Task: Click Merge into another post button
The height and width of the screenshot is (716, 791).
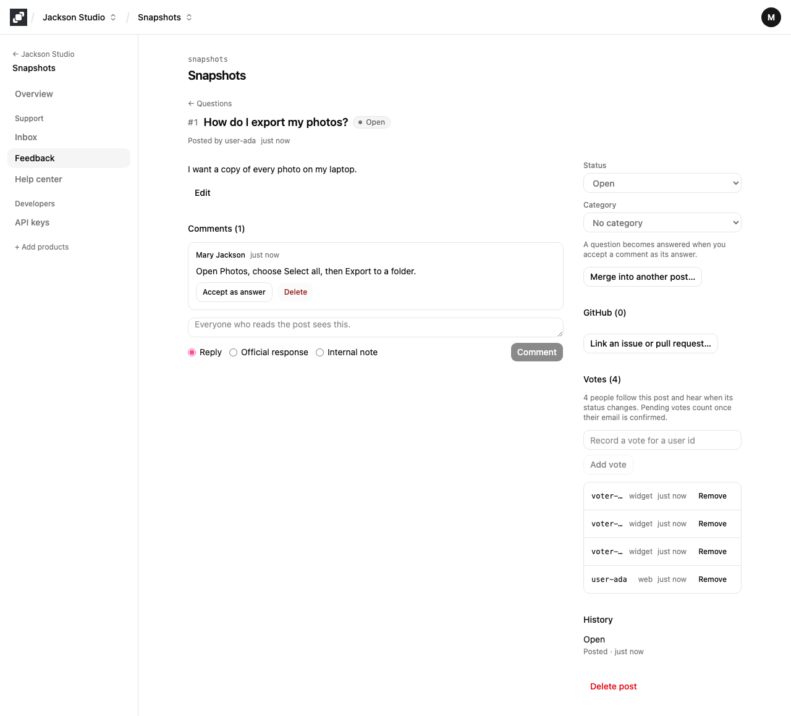Action: click(x=643, y=277)
